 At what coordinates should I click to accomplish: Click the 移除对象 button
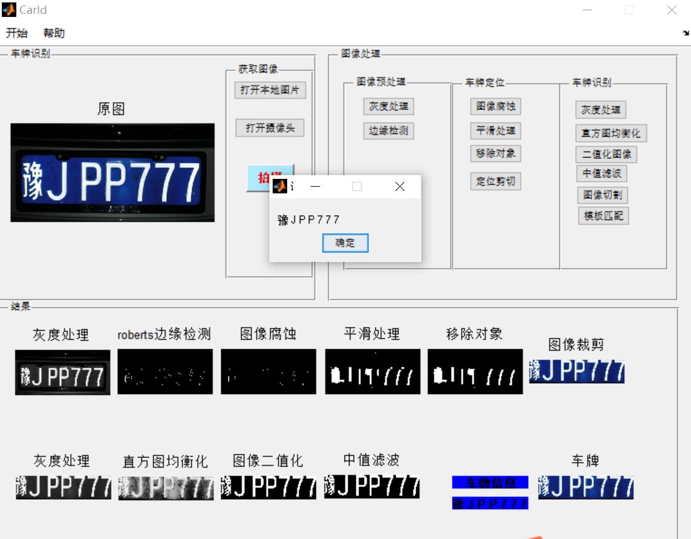495,154
